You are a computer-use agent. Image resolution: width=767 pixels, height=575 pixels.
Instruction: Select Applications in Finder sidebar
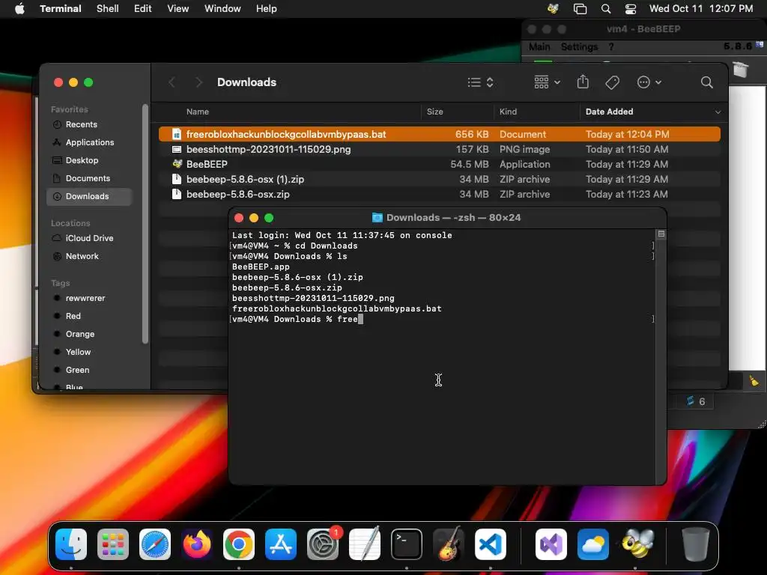click(90, 142)
